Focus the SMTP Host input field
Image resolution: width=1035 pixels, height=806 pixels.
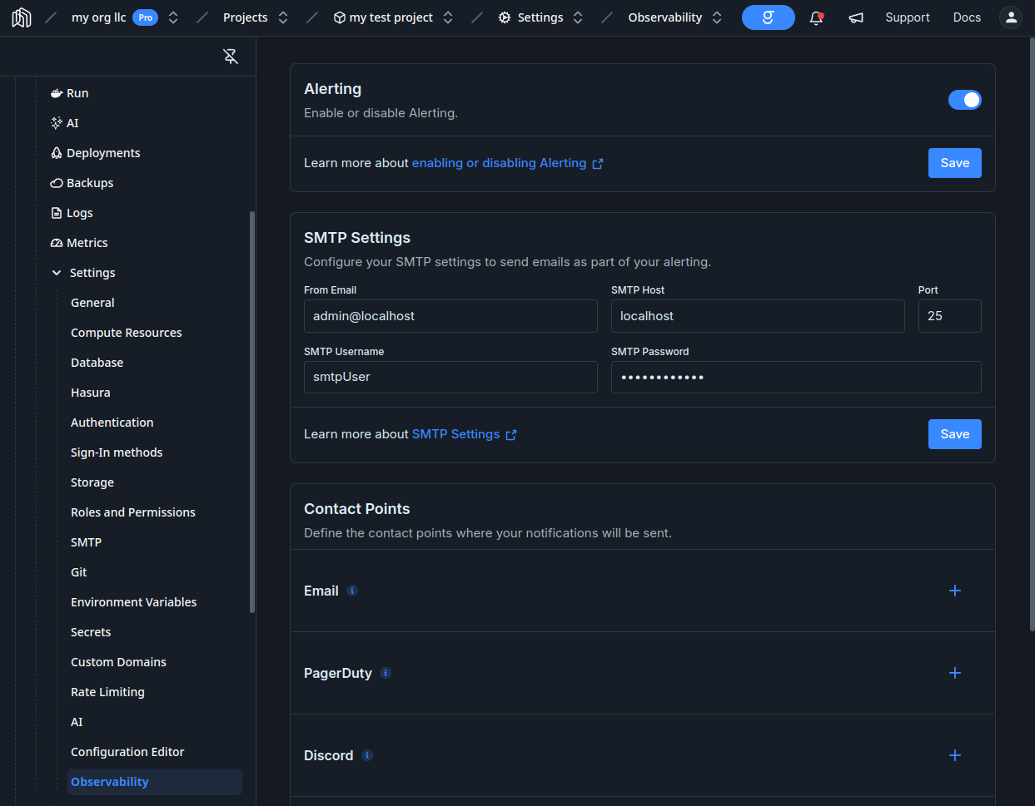click(x=757, y=316)
